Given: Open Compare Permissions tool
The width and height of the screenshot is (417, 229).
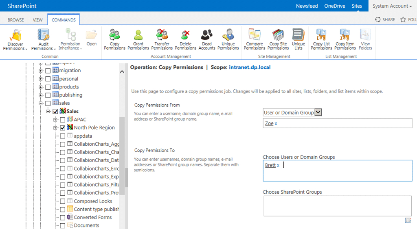Looking at the screenshot, I should (254, 35).
